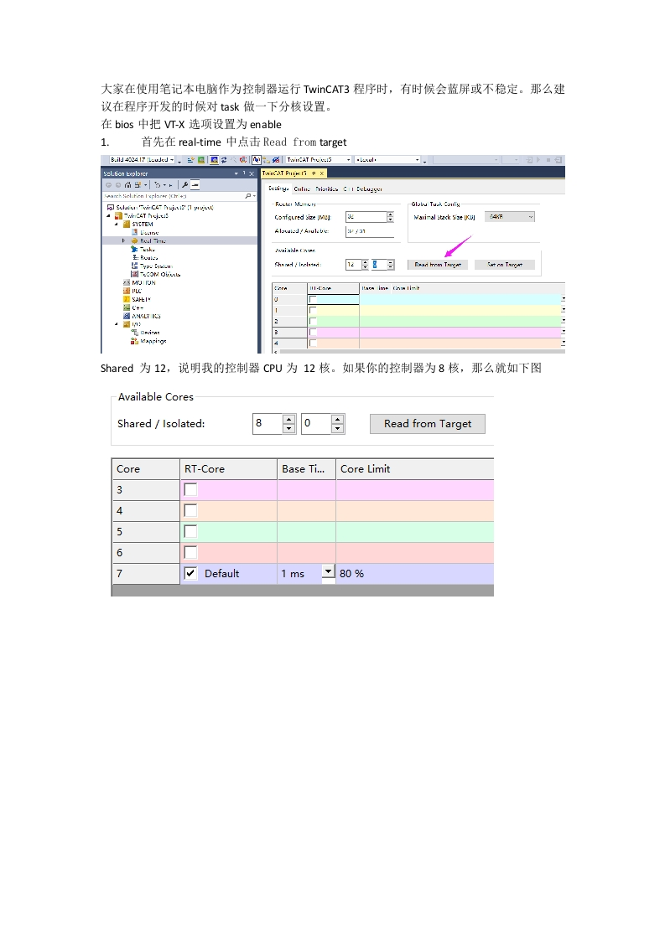Click Read from Target beside Set on Target

[438, 265]
